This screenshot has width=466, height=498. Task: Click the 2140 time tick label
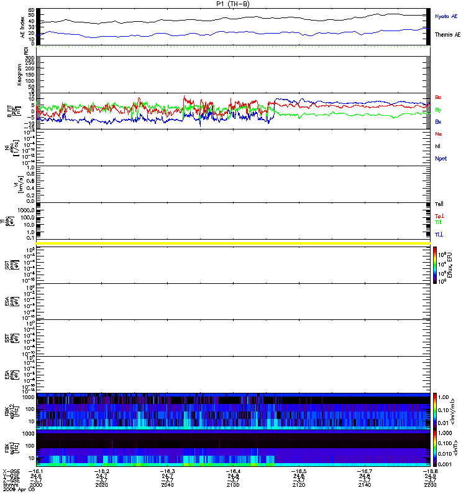(365, 485)
